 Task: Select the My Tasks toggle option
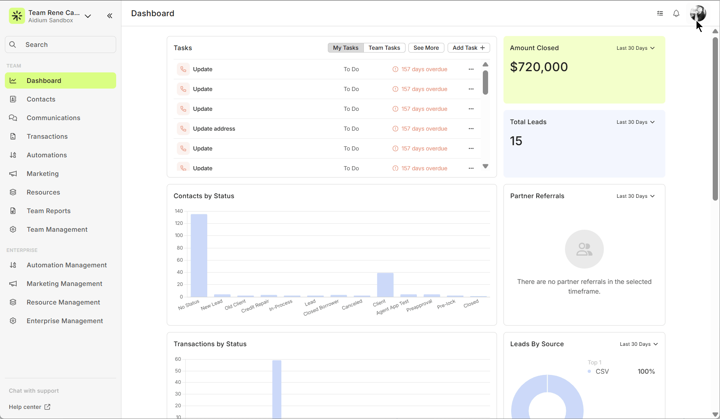click(x=346, y=48)
